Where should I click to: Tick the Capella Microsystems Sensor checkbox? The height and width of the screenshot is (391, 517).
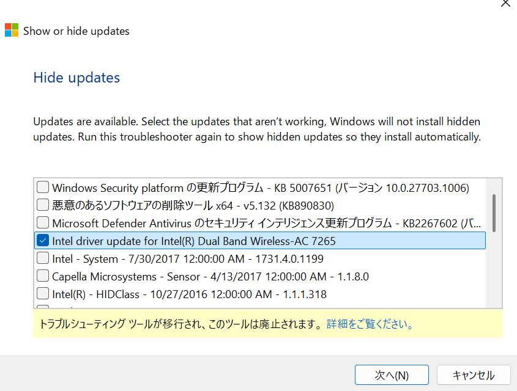[x=43, y=276]
